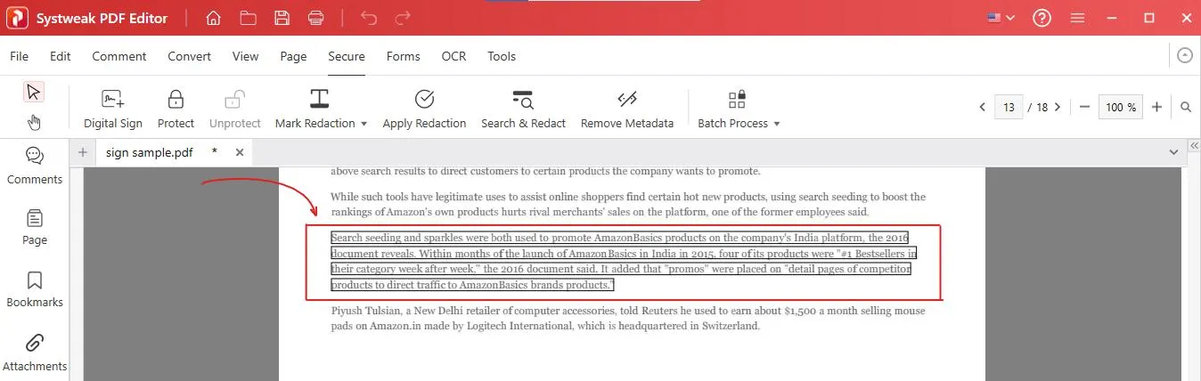
Task: Close the sign sample.pdf tab
Action: pyautogui.click(x=239, y=152)
